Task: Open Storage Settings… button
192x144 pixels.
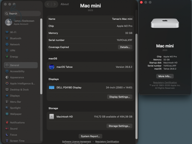Action: 119,126
